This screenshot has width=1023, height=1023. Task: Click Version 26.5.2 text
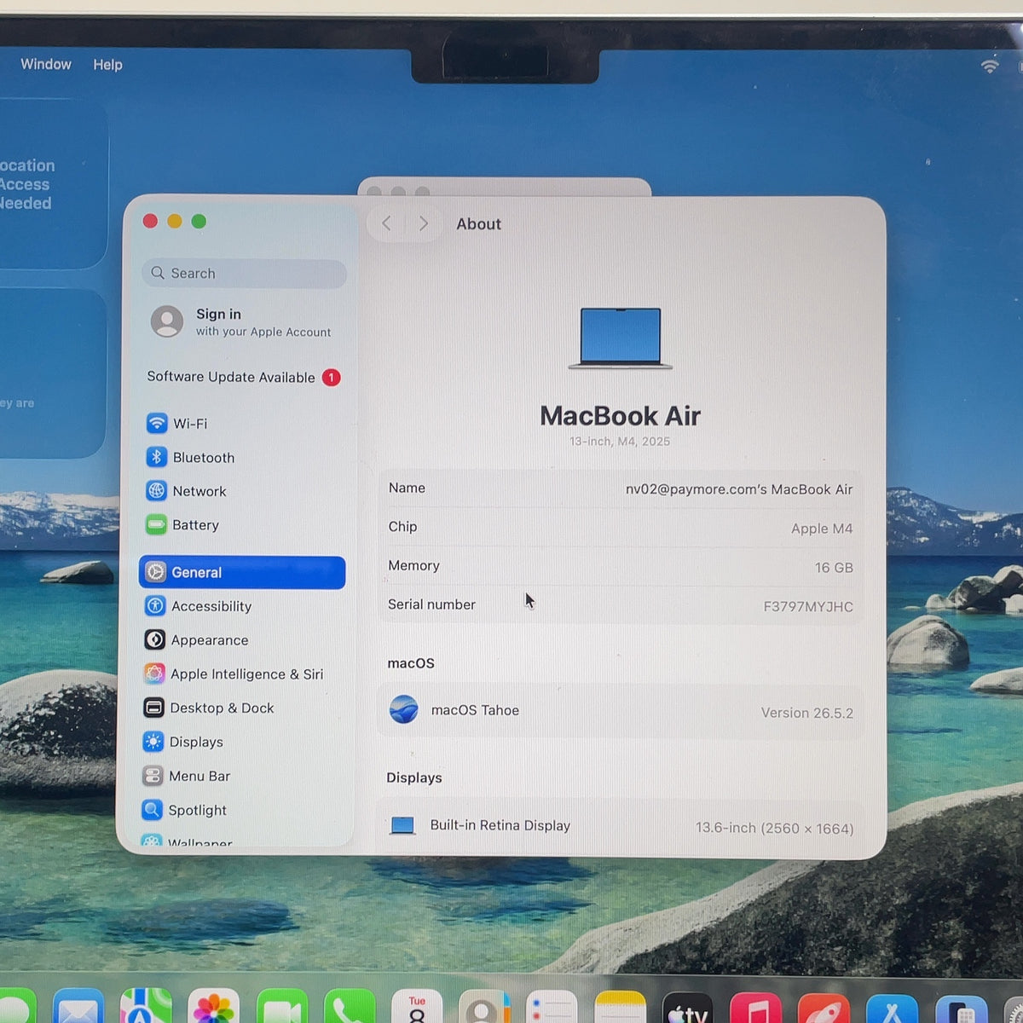807,713
